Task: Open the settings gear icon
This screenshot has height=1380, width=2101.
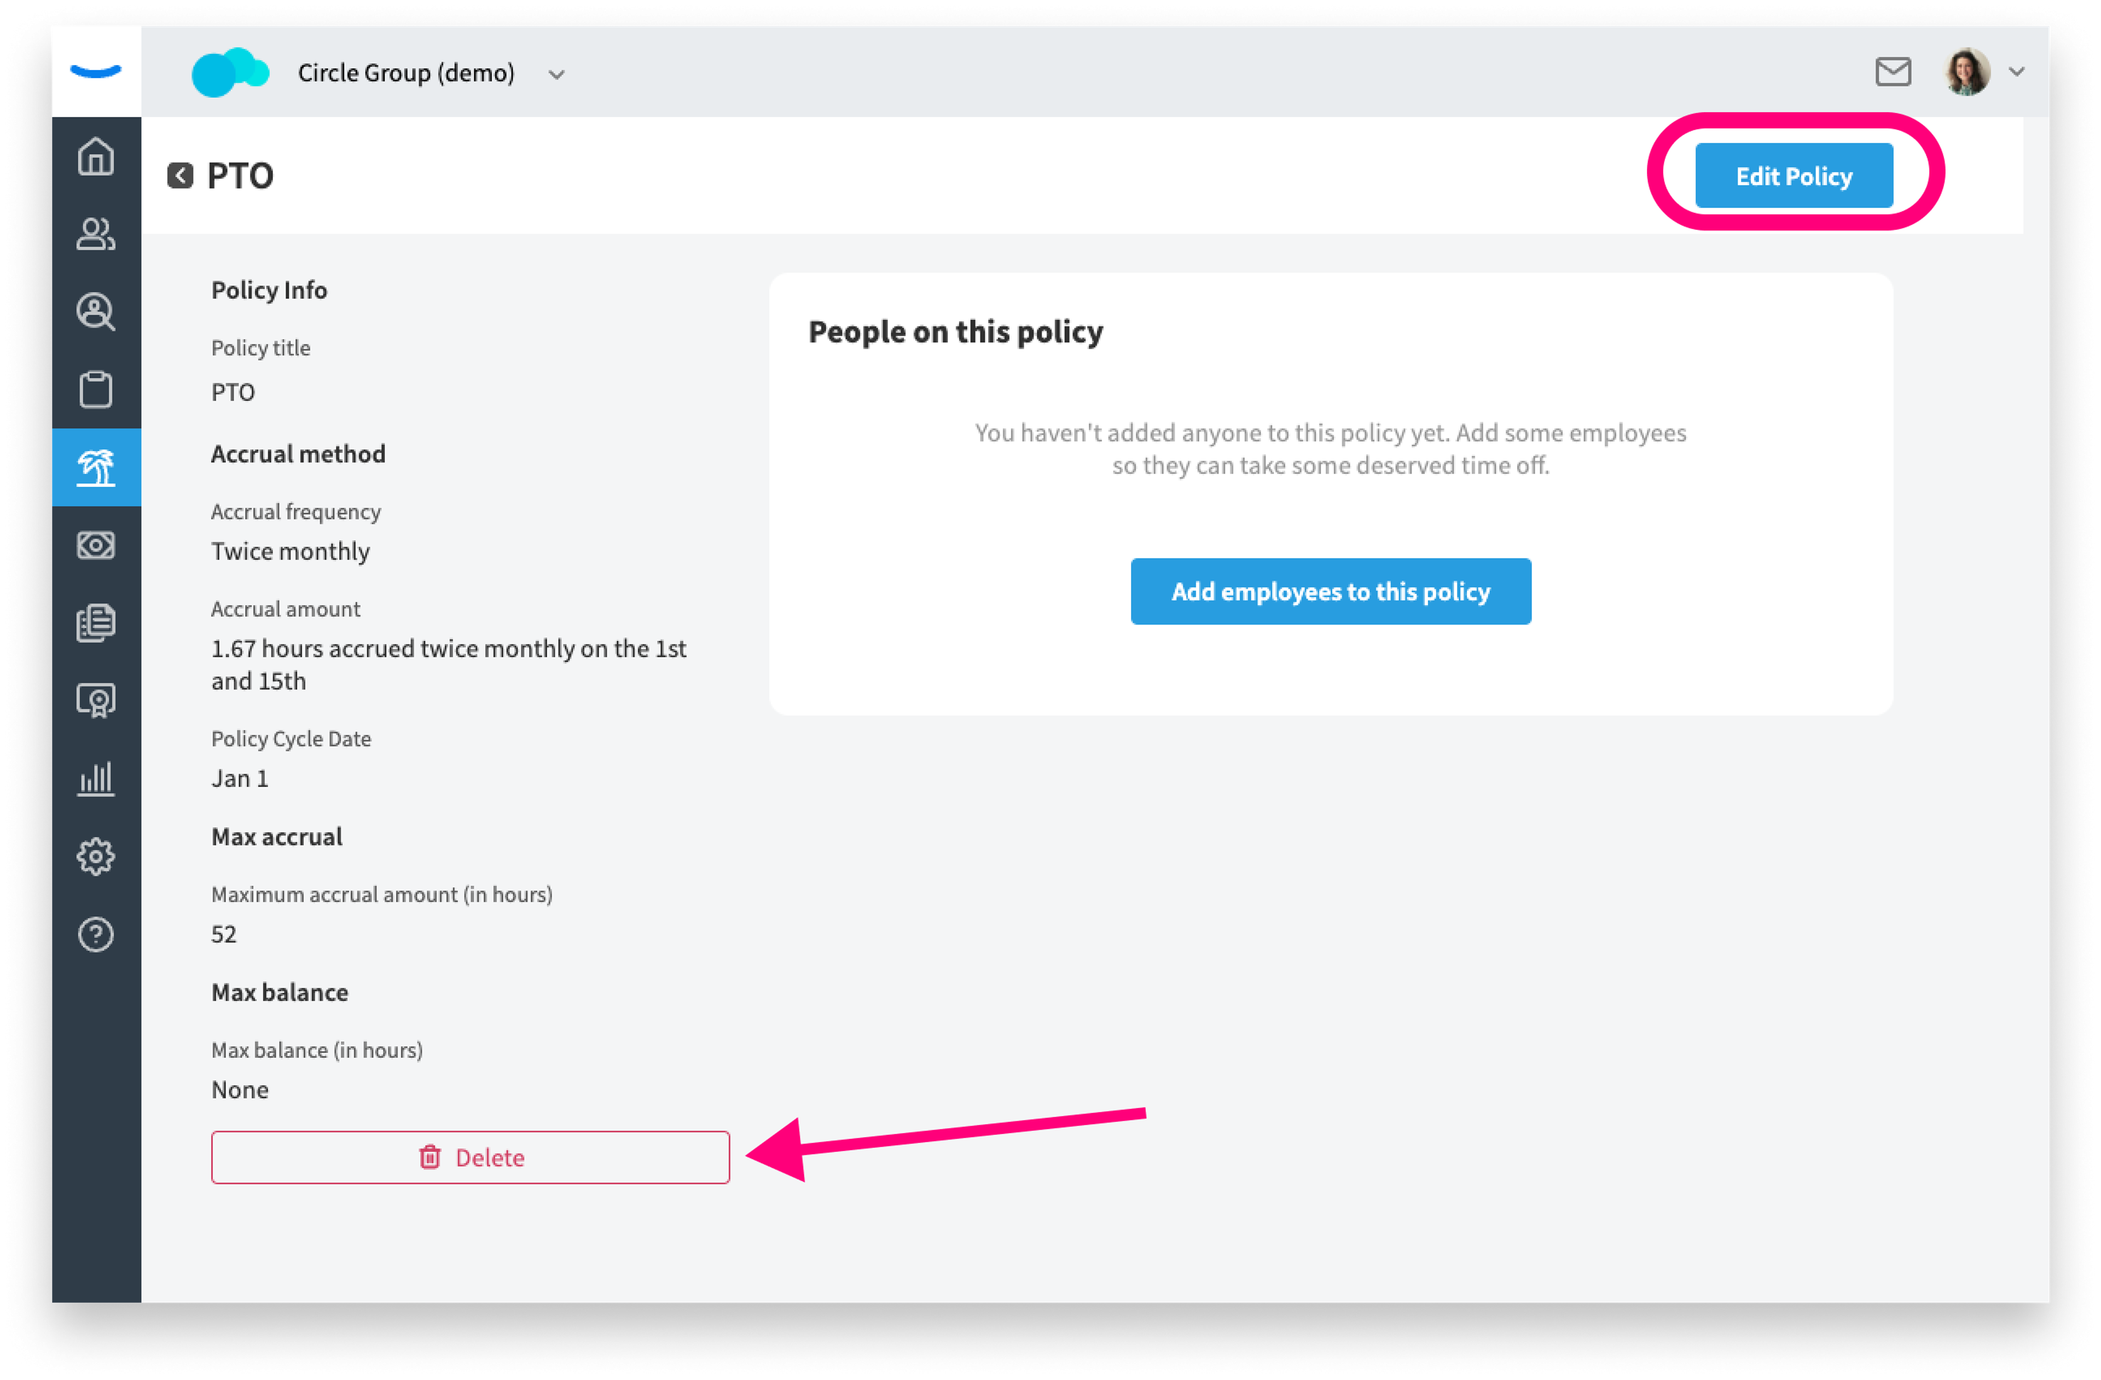Action: pos(95,857)
